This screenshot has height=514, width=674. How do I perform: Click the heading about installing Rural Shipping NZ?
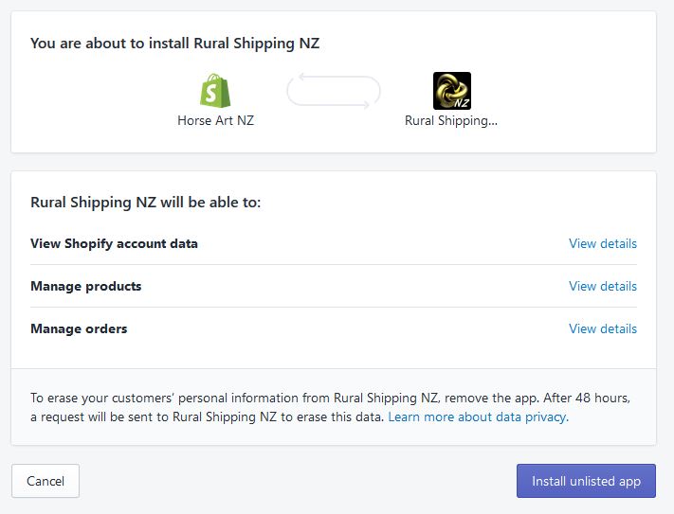click(x=175, y=43)
